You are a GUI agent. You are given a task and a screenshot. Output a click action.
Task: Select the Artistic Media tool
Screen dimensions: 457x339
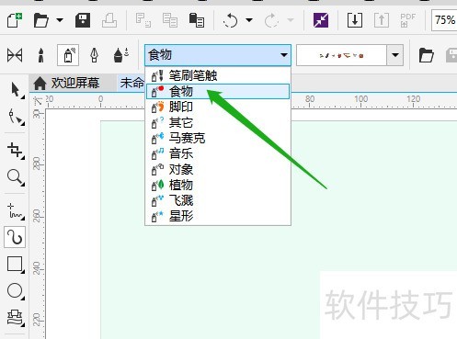[15, 237]
